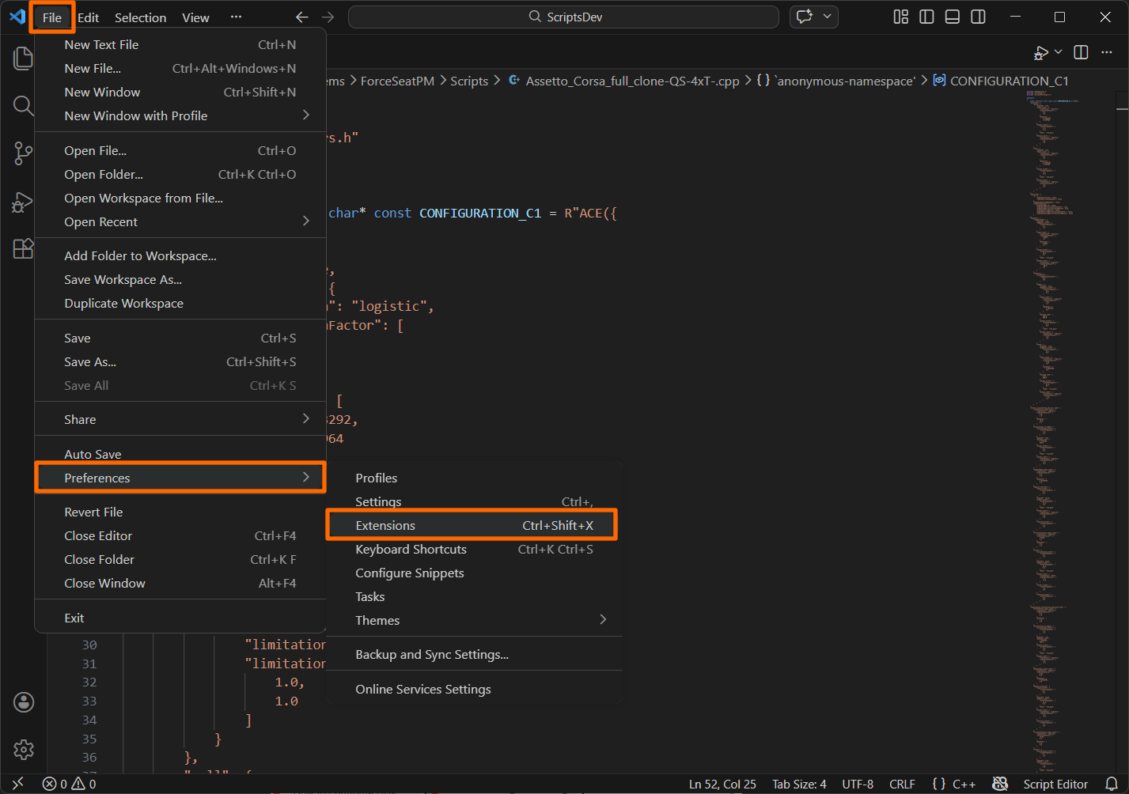Select Save As...
Screen dimensions: 1129x794
180,361
